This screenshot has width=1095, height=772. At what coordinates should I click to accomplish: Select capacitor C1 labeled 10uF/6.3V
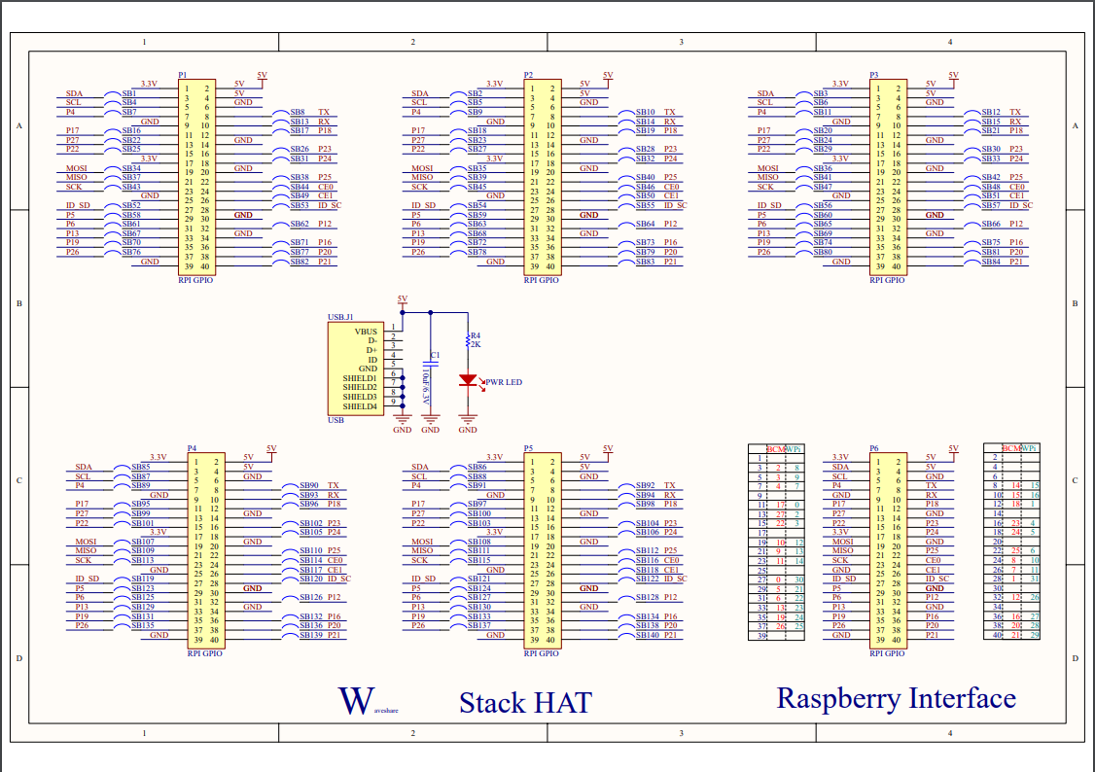tap(430, 365)
